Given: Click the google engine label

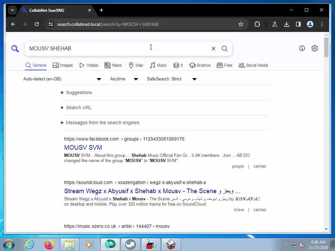Looking at the screenshot, I should point(238,166).
